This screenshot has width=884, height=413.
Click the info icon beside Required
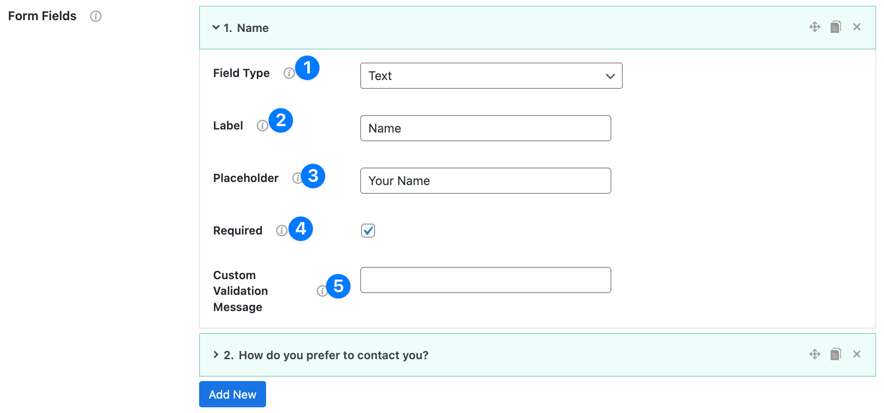tap(281, 231)
